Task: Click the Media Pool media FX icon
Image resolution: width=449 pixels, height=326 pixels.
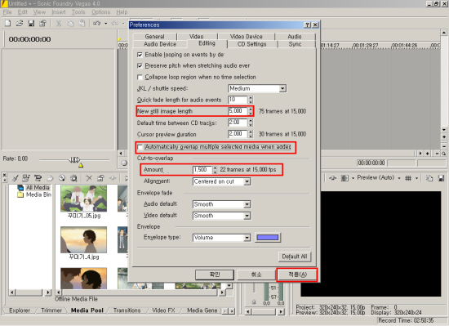Action: click(113, 178)
